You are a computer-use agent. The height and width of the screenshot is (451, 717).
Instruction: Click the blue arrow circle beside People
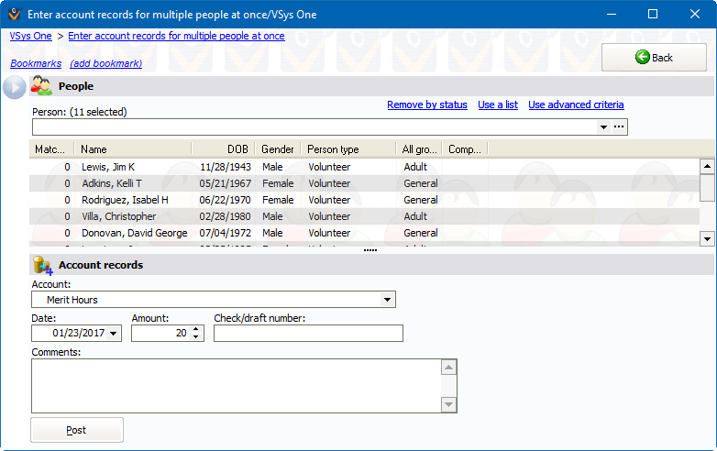click(15, 87)
